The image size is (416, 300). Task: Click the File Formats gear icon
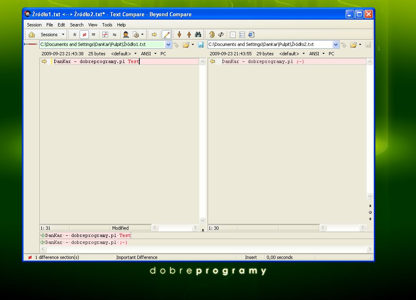tap(136, 35)
